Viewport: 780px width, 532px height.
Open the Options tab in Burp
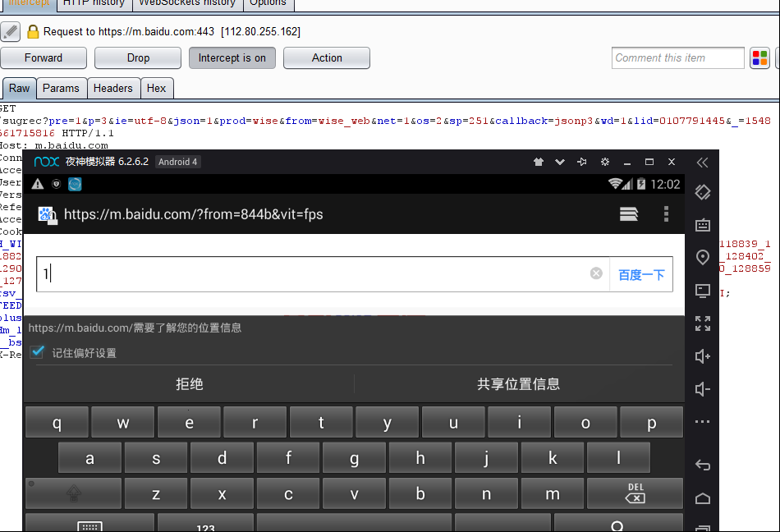pos(268,3)
